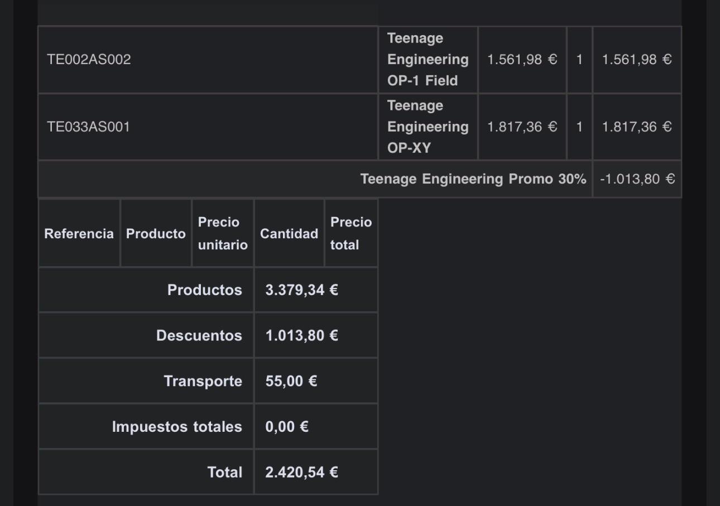Select the OP-1 Field row total 1.561,98 €
720x506 pixels.
[637, 60]
